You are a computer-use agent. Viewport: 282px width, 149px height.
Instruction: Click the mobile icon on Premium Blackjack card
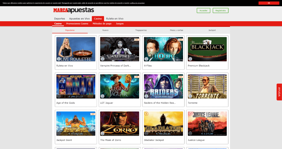pos(190,59)
